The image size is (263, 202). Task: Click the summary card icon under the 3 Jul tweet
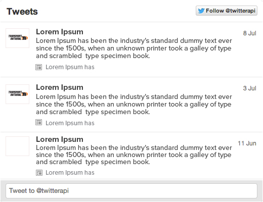(39, 122)
